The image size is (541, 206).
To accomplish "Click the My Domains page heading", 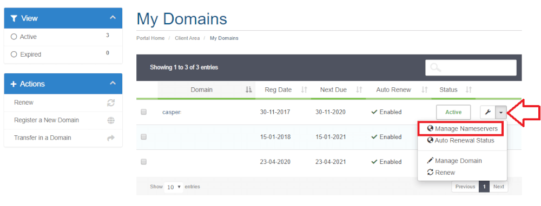I will (x=182, y=19).
